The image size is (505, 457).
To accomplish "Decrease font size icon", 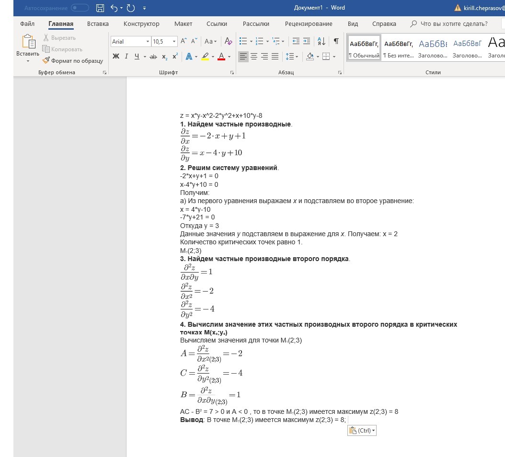I will [x=194, y=41].
